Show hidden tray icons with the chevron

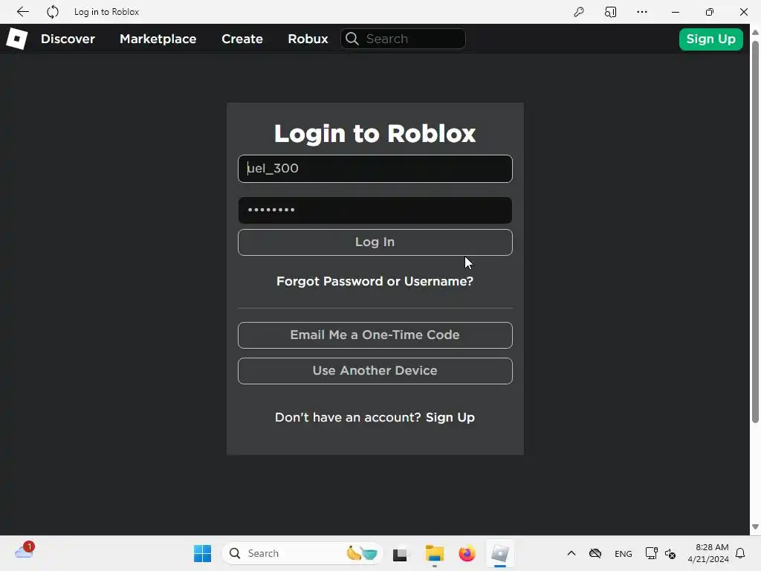point(571,553)
